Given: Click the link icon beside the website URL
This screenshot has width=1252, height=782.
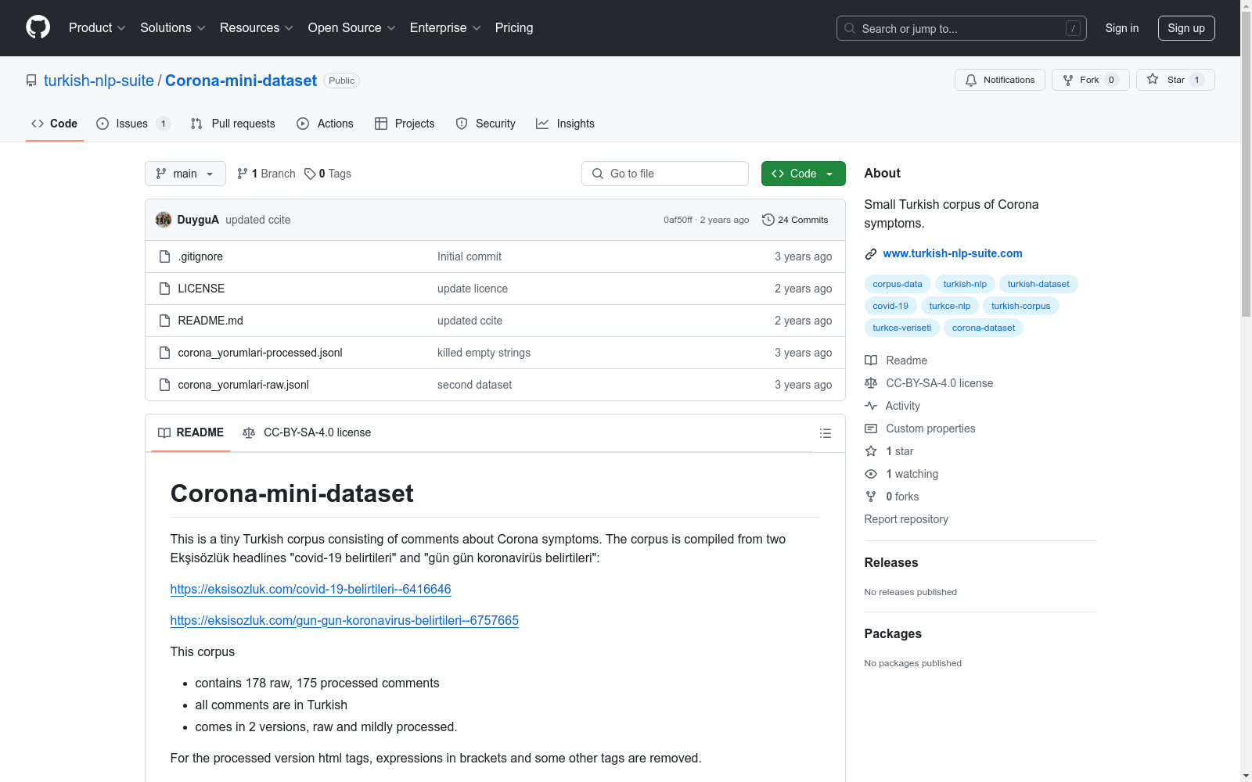Looking at the screenshot, I should [x=871, y=253].
